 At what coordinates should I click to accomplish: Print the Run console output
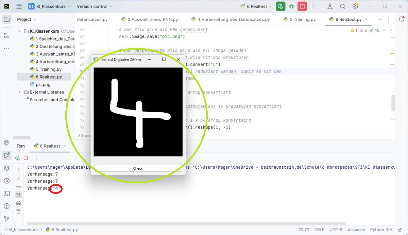coord(18,203)
